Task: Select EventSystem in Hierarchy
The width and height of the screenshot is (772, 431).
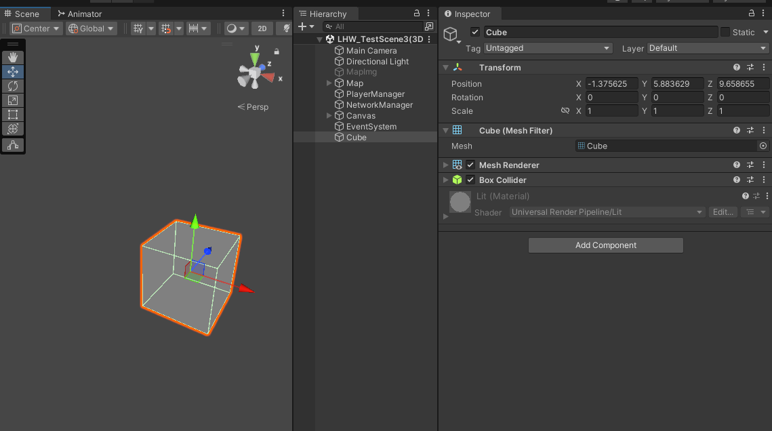Action: (x=371, y=127)
